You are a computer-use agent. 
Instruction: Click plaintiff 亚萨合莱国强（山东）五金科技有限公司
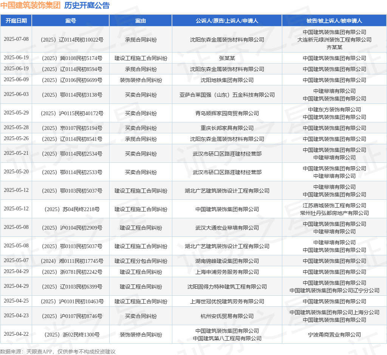(227, 95)
